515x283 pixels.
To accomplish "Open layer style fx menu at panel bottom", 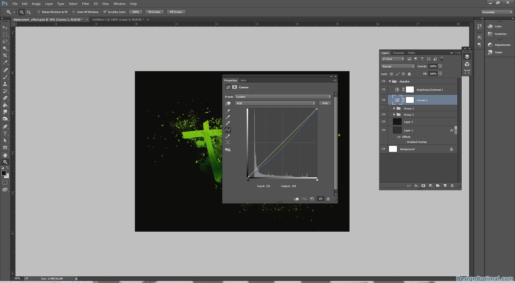I will pyautogui.click(x=416, y=186).
